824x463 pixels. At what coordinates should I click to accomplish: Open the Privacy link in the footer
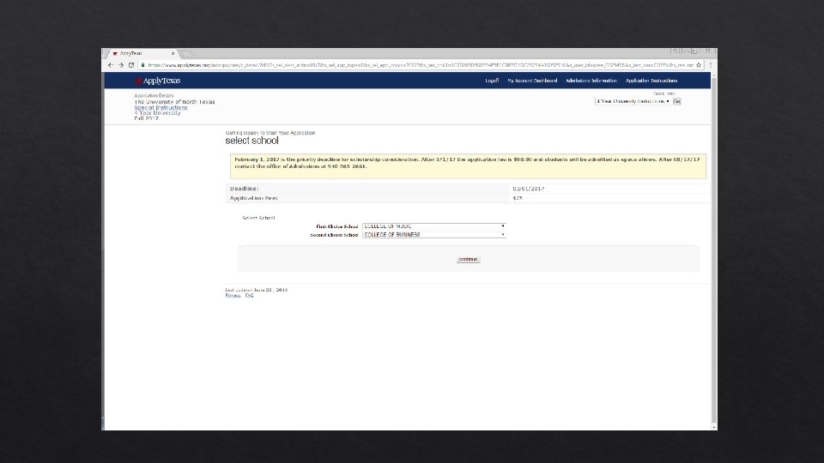[x=233, y=296]
